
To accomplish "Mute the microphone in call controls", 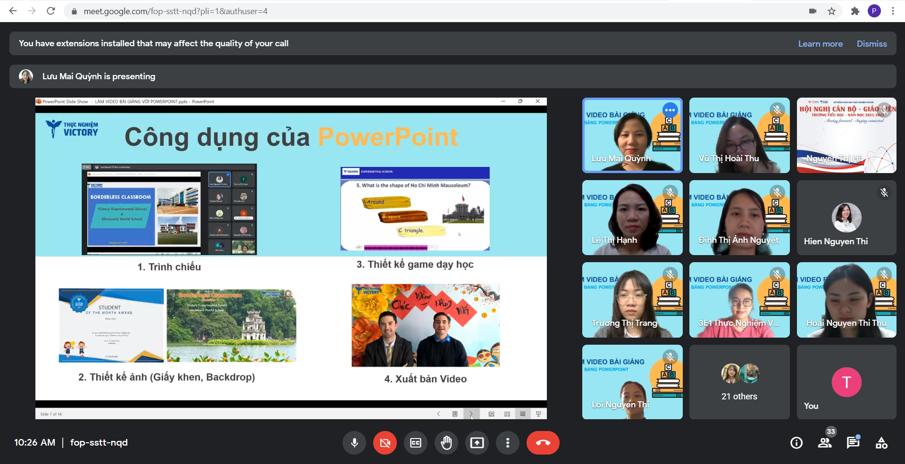I will pos(354,443).
